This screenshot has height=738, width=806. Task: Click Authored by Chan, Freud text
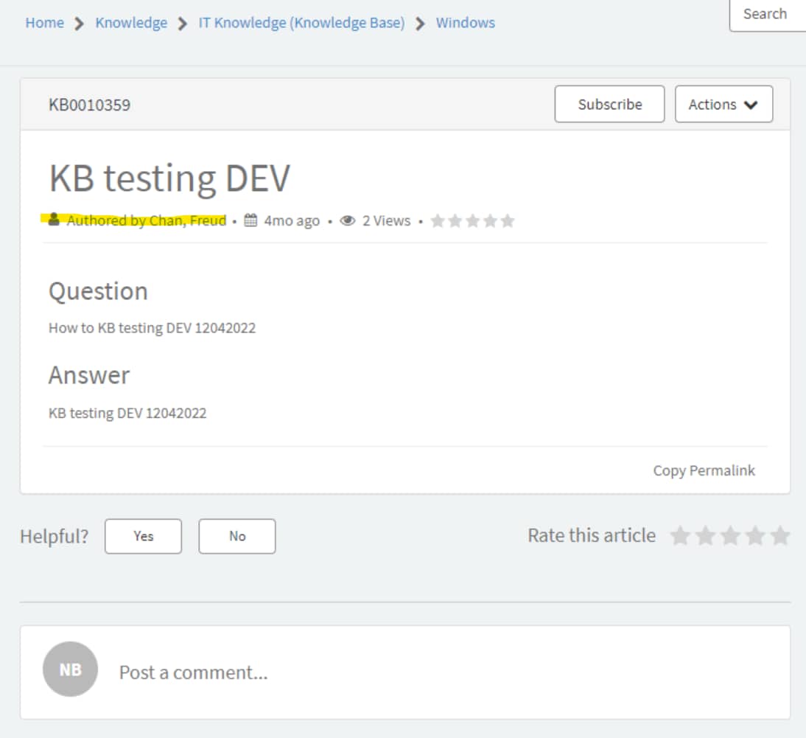(x=147, y=220)
